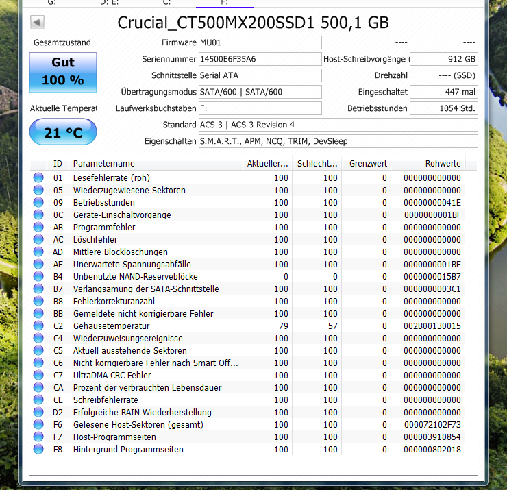
Task: Select the Host-Programmseiten parameter name
Action: [114, 437]
